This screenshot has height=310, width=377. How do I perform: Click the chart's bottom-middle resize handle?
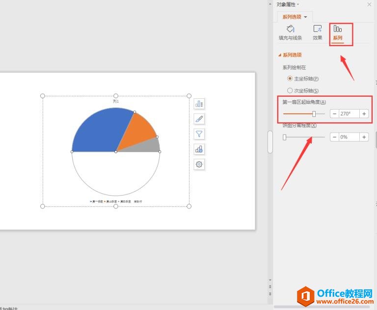pyautogui.click(x=116, y=206)
